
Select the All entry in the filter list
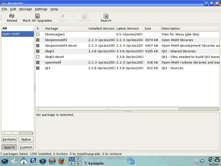[18, 28]
